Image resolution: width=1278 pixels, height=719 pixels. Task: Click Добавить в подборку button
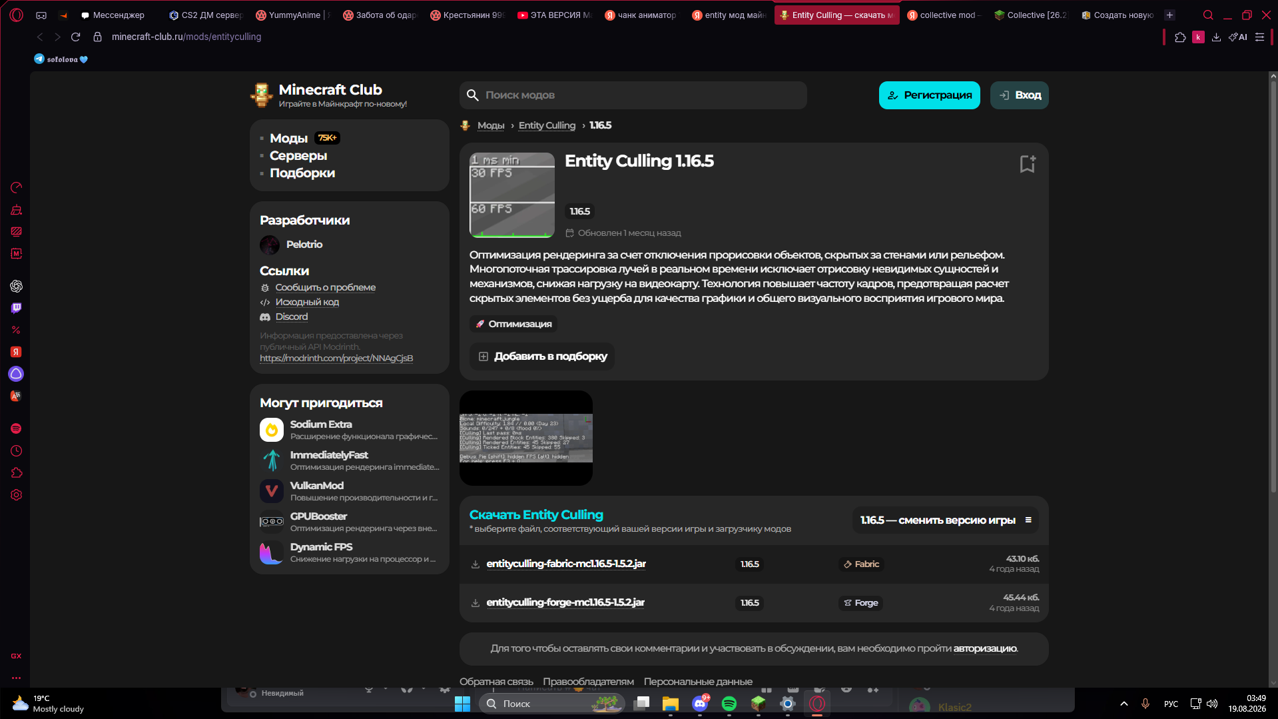click(x=542, y=357)
